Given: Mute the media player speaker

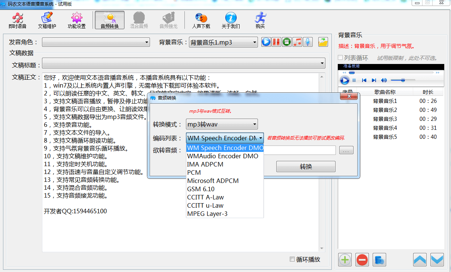Looking at the screenshot, I should tap(384, 80).
